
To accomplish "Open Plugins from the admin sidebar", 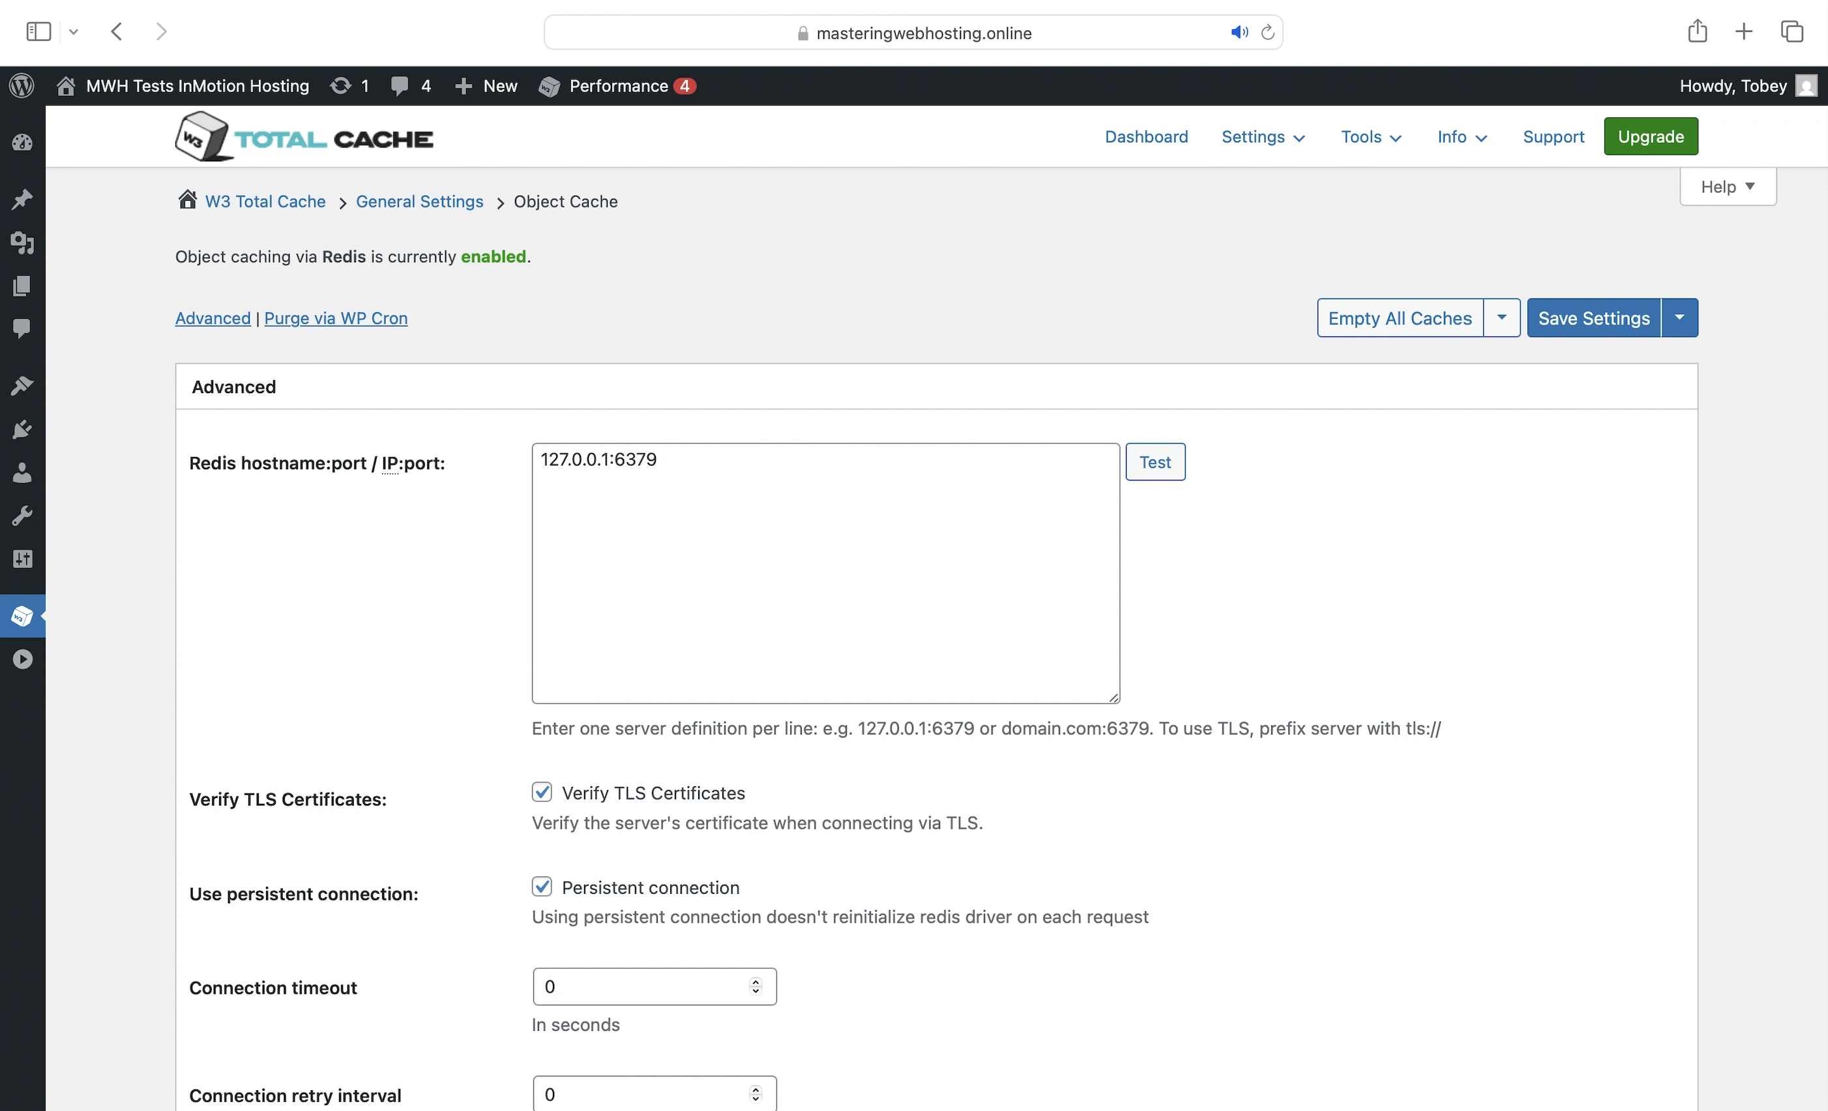I will point(22,430).
